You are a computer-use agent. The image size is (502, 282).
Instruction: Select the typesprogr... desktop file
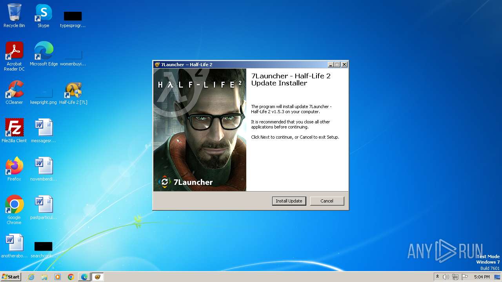[73, 19]
